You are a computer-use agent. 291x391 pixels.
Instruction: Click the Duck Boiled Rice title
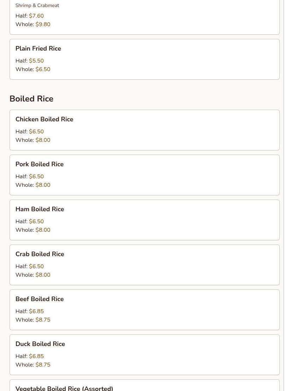[x=40, y=344]
